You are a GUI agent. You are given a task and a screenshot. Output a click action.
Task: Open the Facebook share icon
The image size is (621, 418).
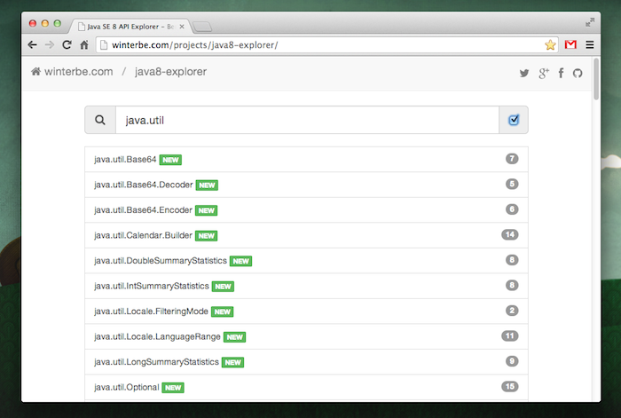pyautogui.click(x=561, y=73)
